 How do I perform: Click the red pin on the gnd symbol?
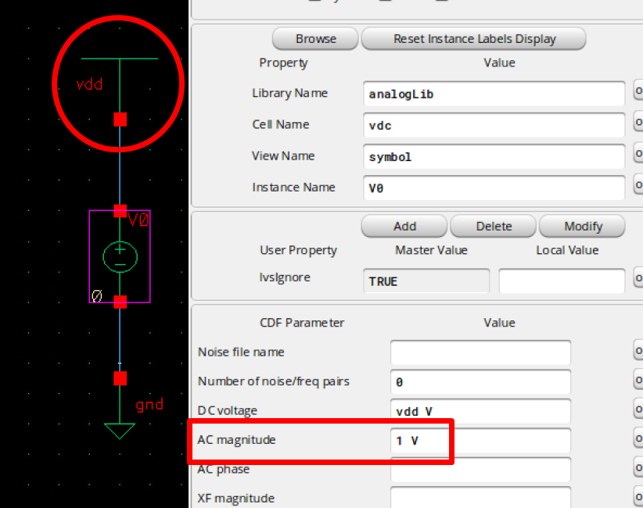[x=120, y=378]
